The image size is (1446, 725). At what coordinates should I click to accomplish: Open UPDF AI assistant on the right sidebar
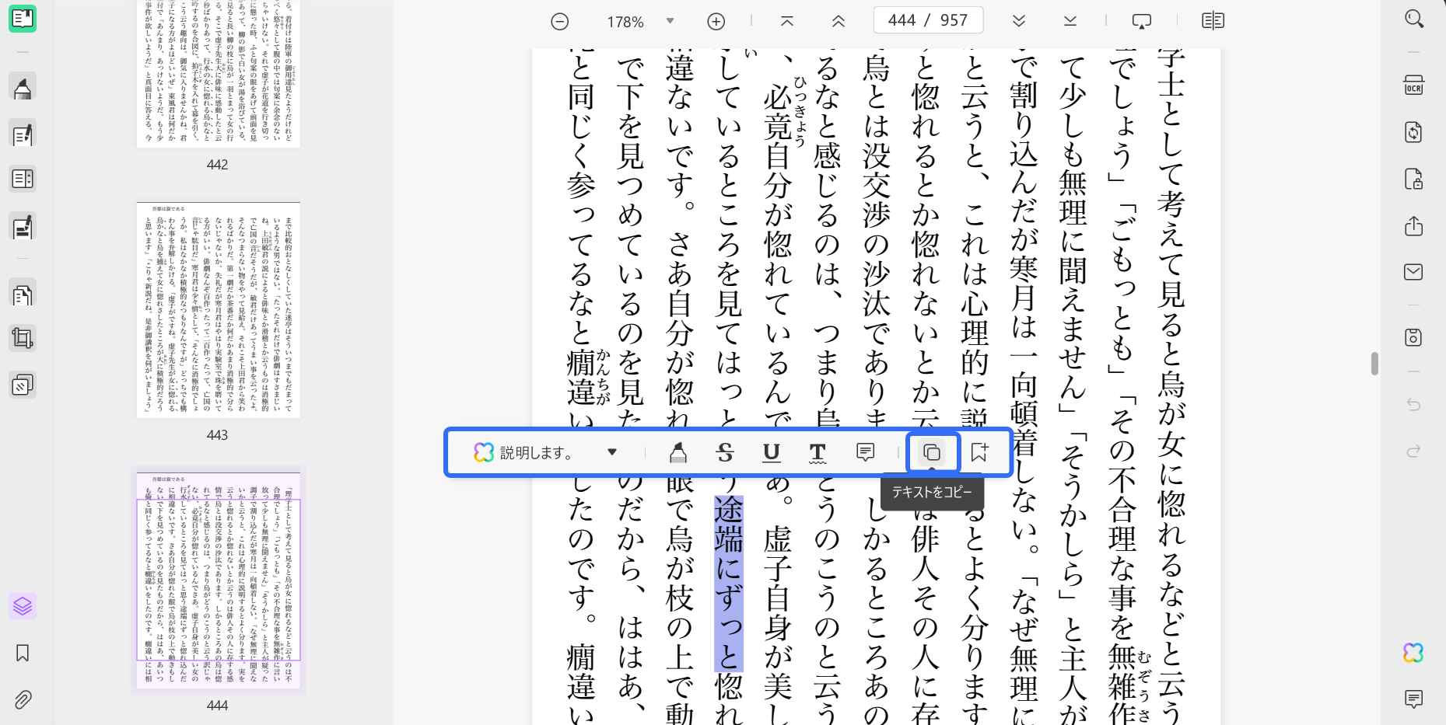point(1414,653)
